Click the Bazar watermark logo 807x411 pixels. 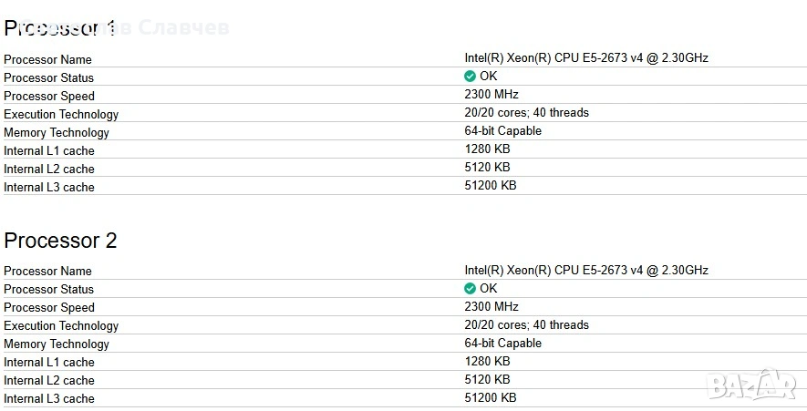(751, 383)
